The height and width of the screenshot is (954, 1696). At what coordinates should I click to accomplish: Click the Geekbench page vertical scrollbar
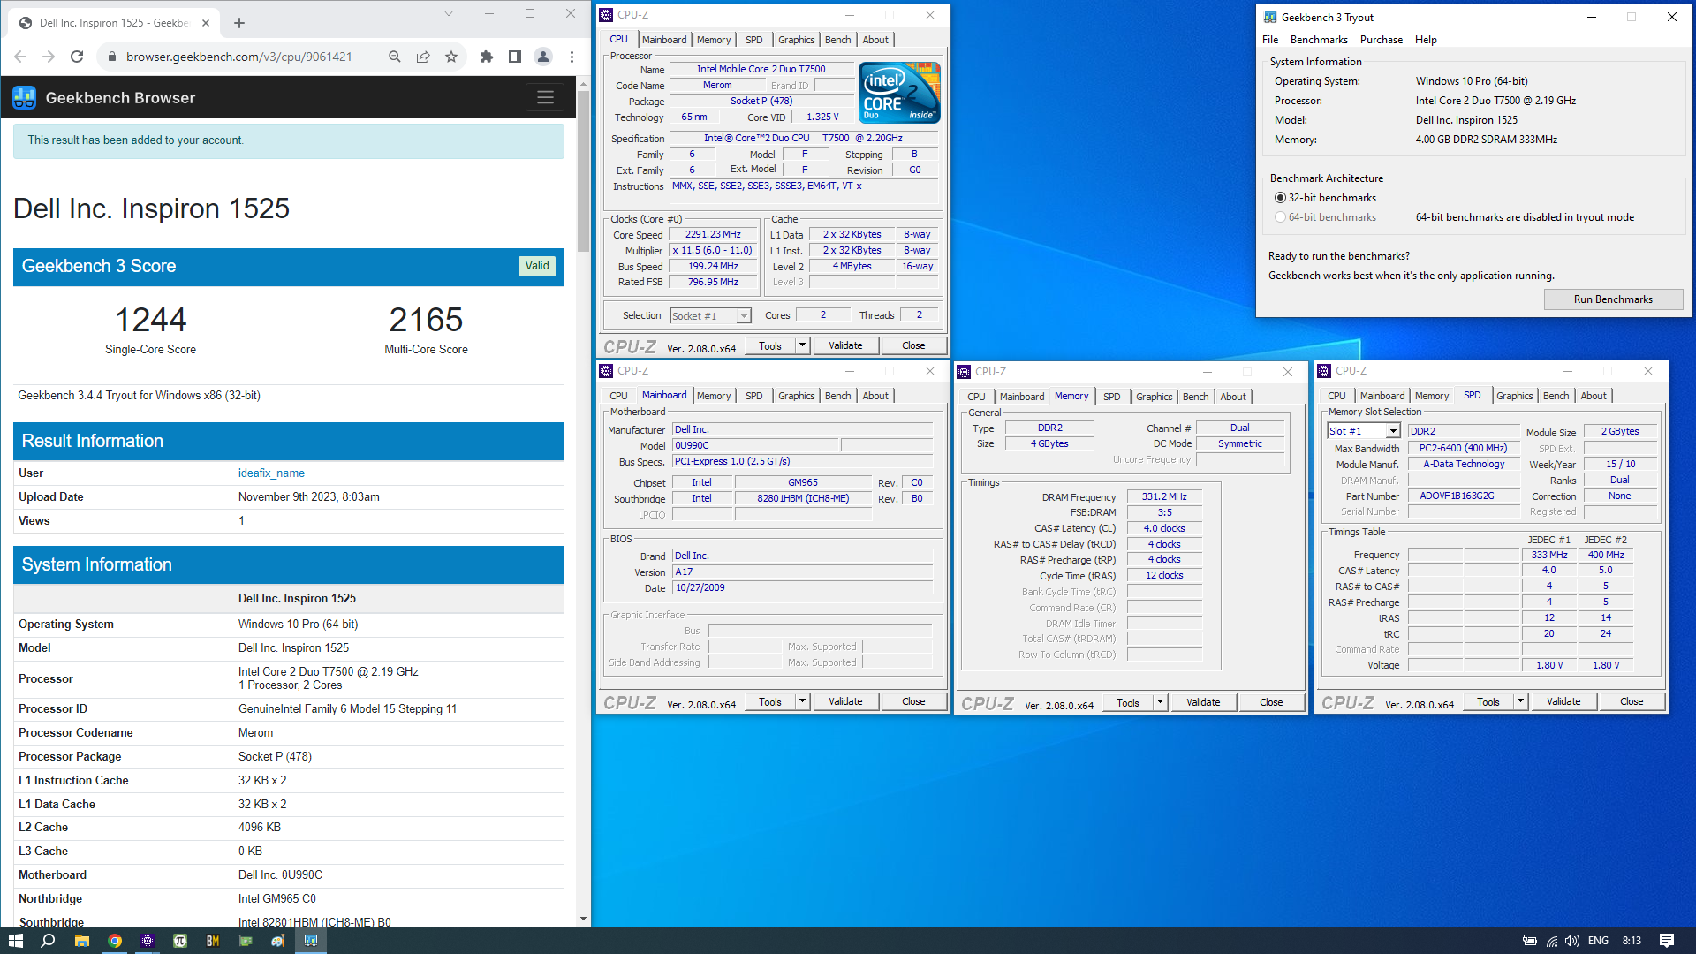click(x=583, y=170)
